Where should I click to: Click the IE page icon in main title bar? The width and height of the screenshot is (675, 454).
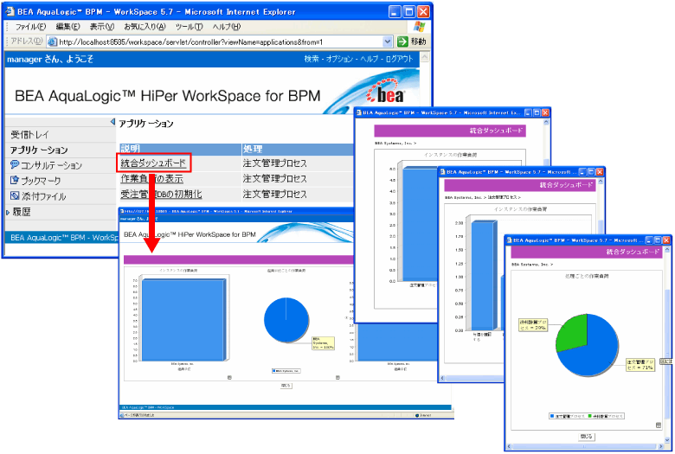click(10, 11)
